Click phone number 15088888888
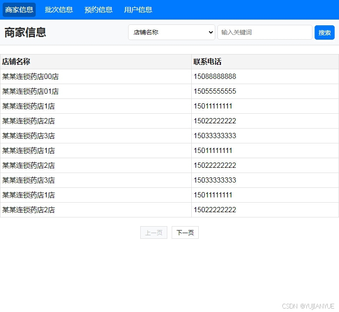The width and height of the screenshot is (339, 312). coord(215,77)
